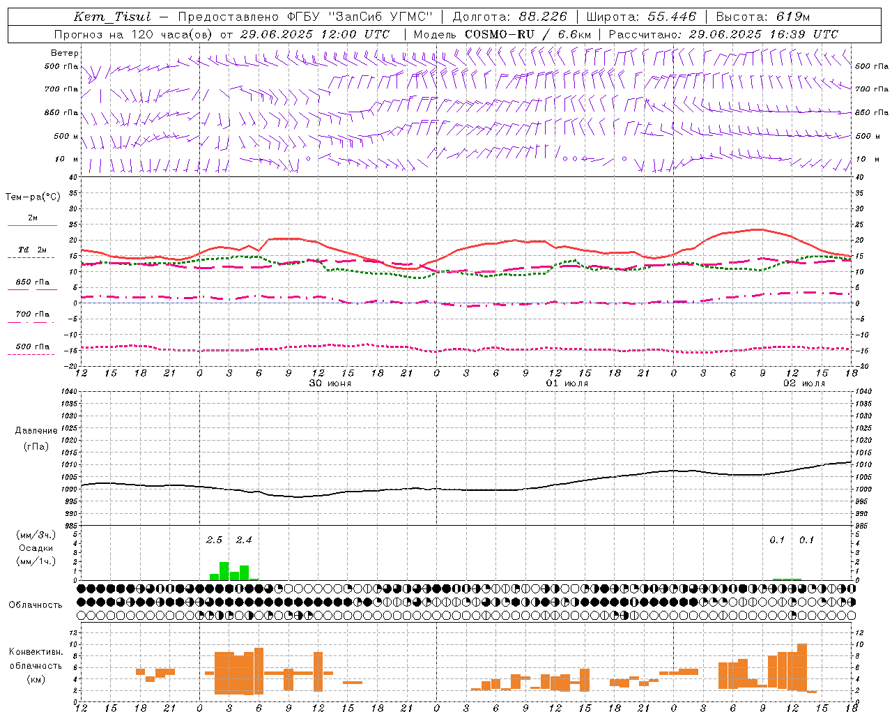Click the red 2м temperature legend line
This screenshot has height=714, width=892.
32,225
